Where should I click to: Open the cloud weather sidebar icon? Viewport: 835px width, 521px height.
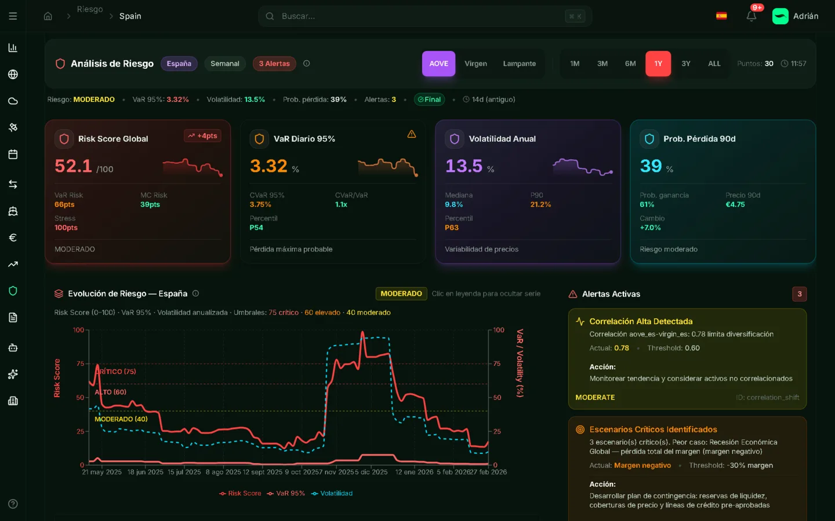pyautogui.click(x=13, y=101)
